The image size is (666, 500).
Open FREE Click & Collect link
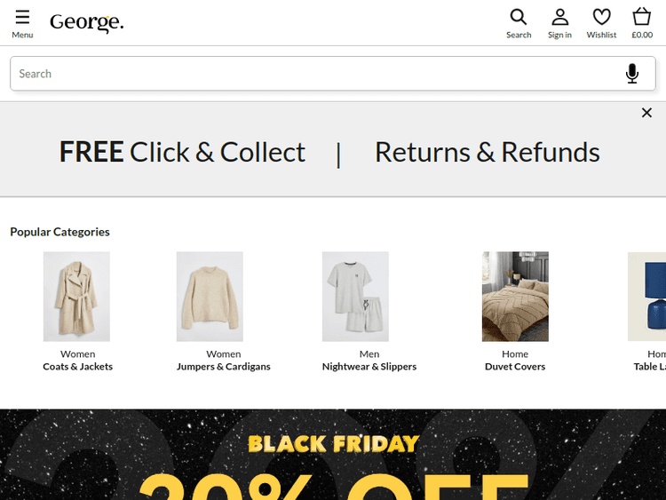[182, 152]
